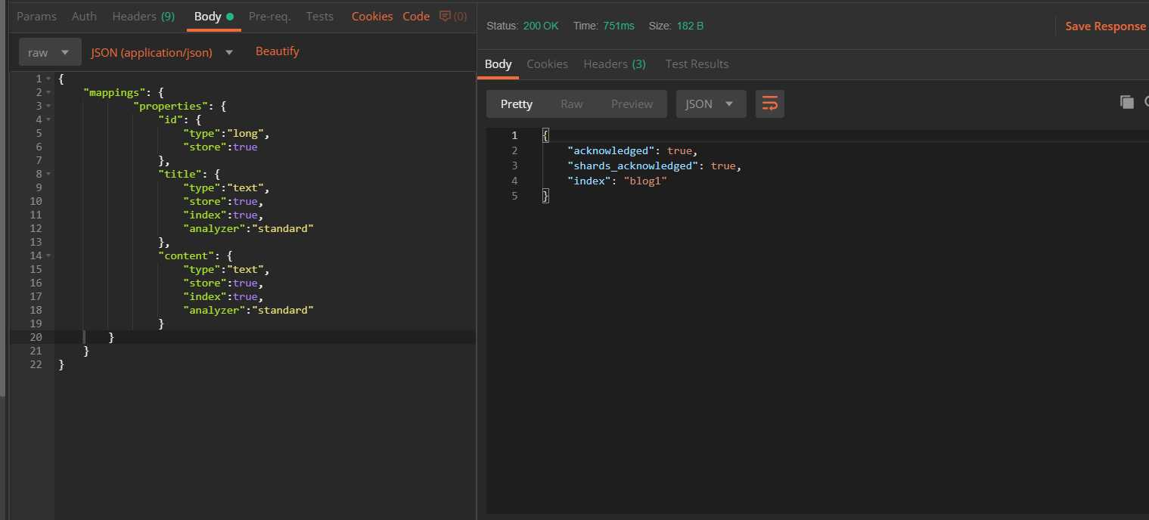
Task: Switch the response view to Pretty
Action: point(517,104)
